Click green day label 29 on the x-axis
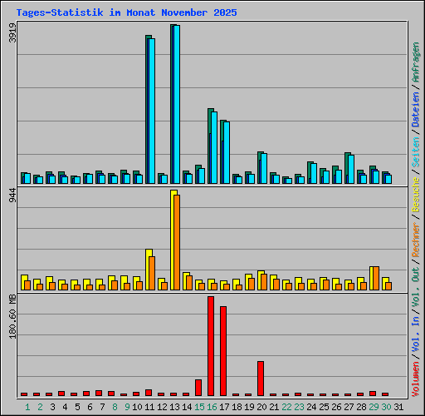Screen dimensions: 425x416 point(374,407)
